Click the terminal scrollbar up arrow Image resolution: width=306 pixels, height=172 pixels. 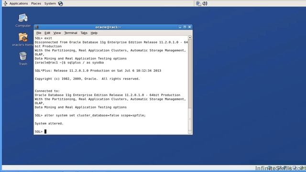pos(190,37)
